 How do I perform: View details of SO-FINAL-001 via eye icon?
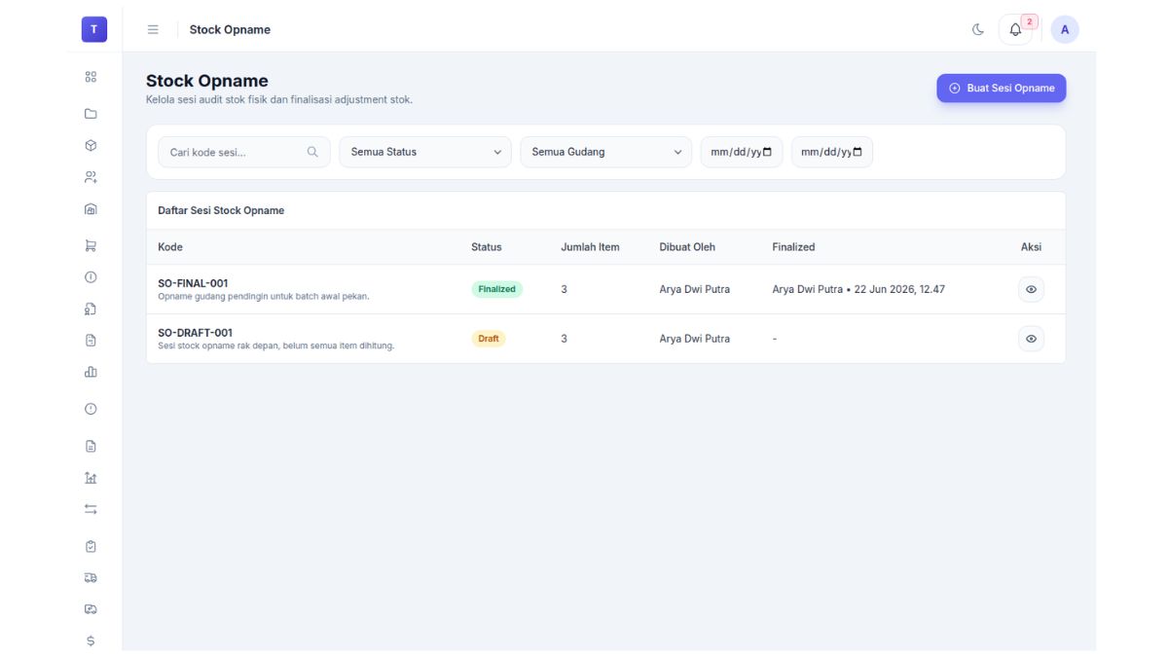[x=1031, y=289]
